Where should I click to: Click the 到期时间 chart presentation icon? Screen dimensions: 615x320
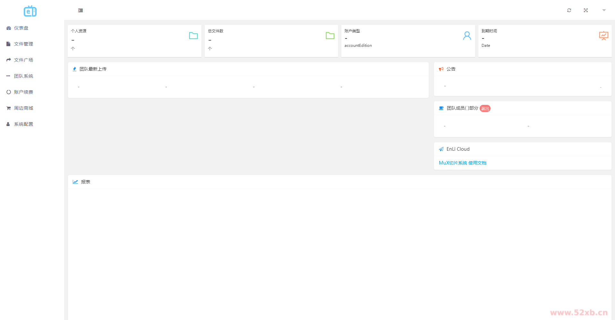pos(603,36)
